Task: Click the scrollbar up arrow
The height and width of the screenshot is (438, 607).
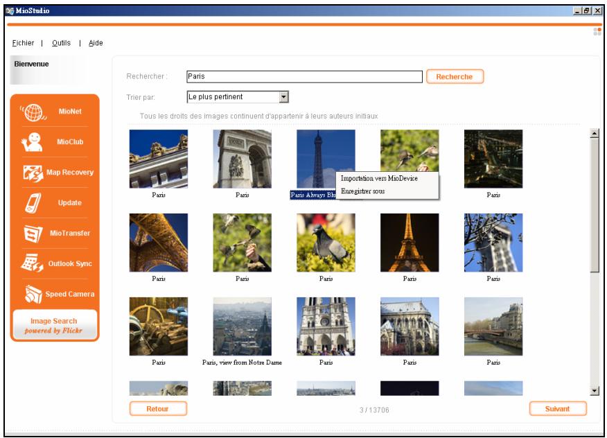Action: point(595,133)
